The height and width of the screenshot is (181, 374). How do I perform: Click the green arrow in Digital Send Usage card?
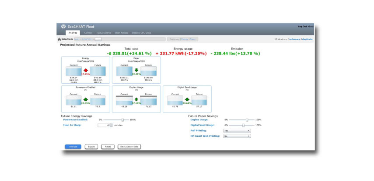tap(187, 99)
